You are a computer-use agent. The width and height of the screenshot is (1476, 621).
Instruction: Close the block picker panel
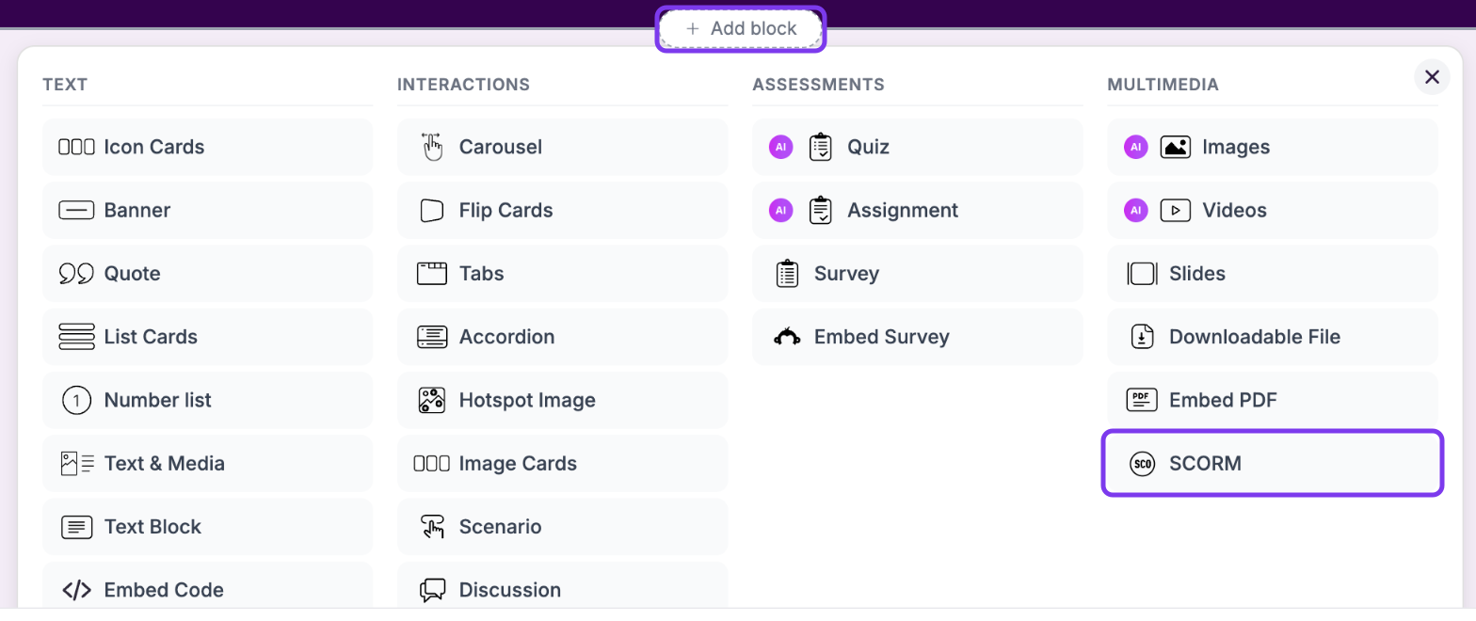coord(1432,77)
